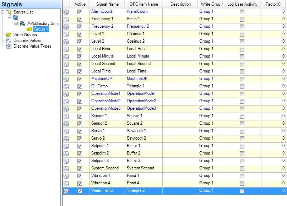The height and width of the screenshot is (206, 287).
Task: Enable Log User Activity for MachineOP
Action: (x=242, y=79)
